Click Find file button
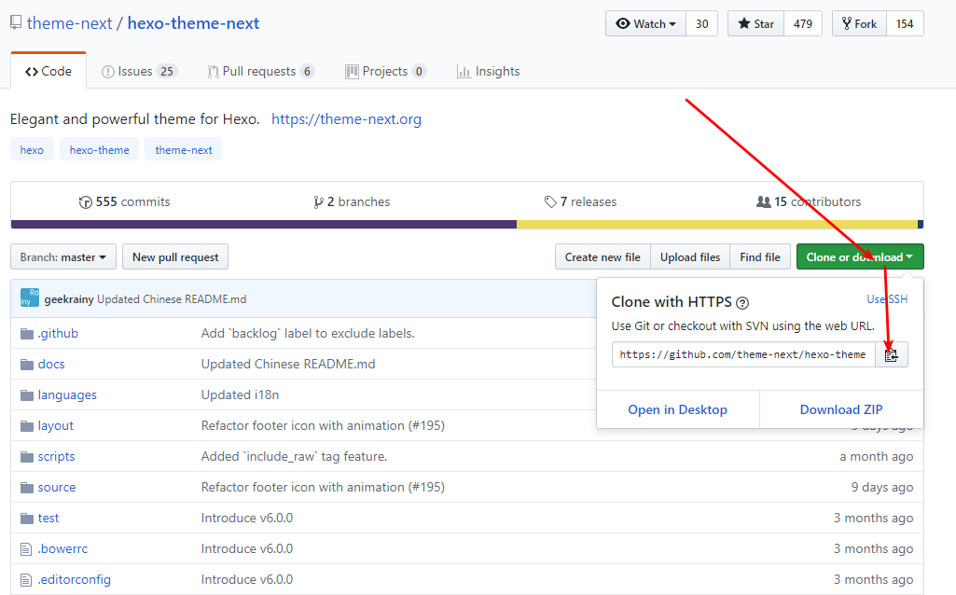This screenshot has height=595, width=956. [x=760, y=257]
